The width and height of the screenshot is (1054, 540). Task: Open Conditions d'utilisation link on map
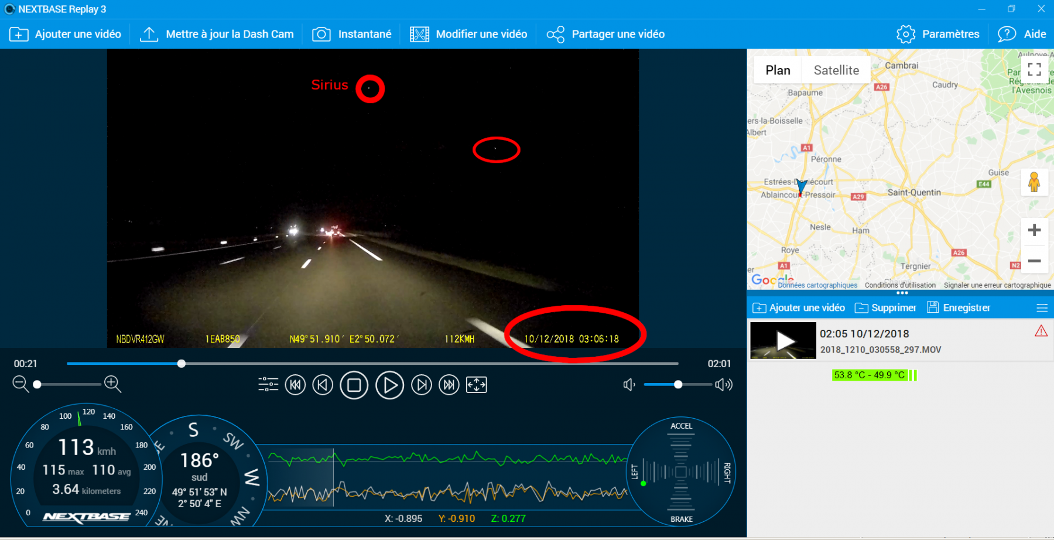tap(900, 285)
